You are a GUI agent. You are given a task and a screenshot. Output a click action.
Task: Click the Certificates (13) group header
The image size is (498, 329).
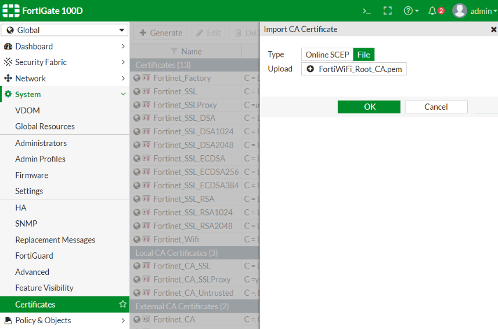pyautogui.click(x=194, y=65)
